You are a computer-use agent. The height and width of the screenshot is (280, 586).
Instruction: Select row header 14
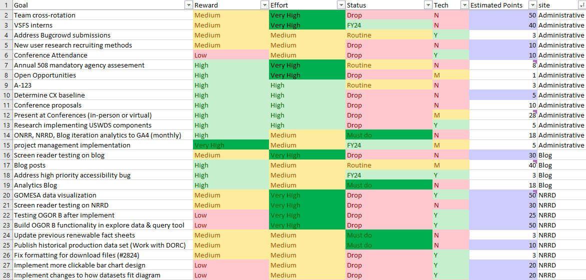click(x=5, y=135)
